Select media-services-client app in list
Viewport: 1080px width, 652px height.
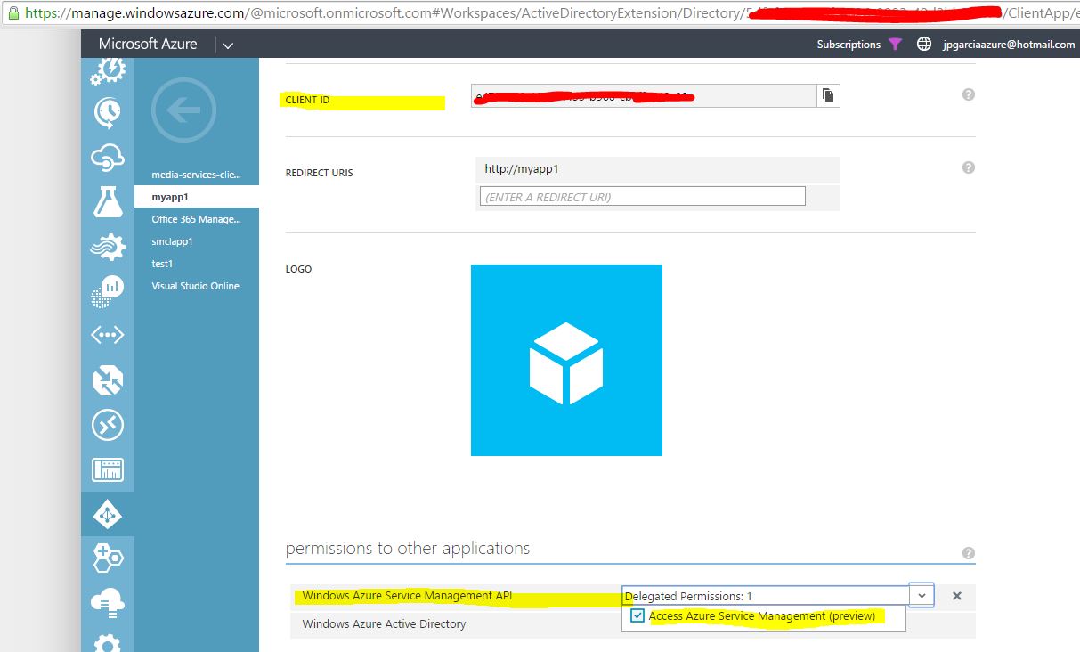196,175
